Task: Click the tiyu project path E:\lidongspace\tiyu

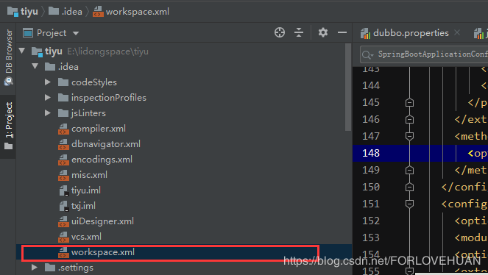Action: 107,51
